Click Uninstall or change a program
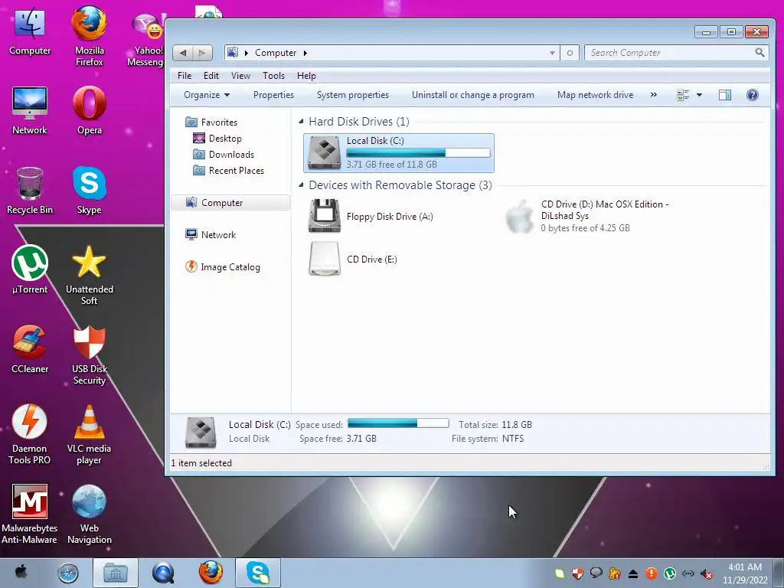The width and height of the screenshot is (784, 588). tap(473, 95)
